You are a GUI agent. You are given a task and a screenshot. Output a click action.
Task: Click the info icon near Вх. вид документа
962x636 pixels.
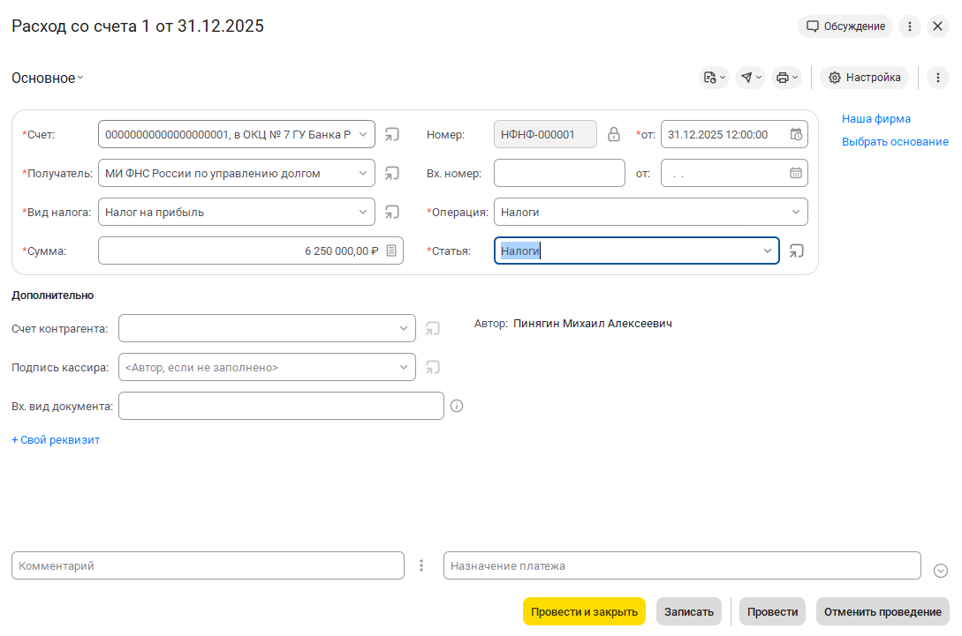[x=457, y=406]
